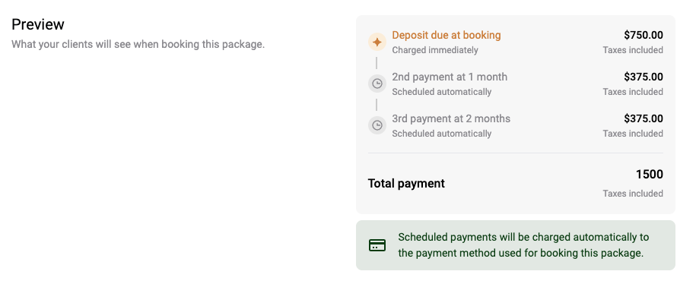Click the Charged immediately text

(435, 50)
